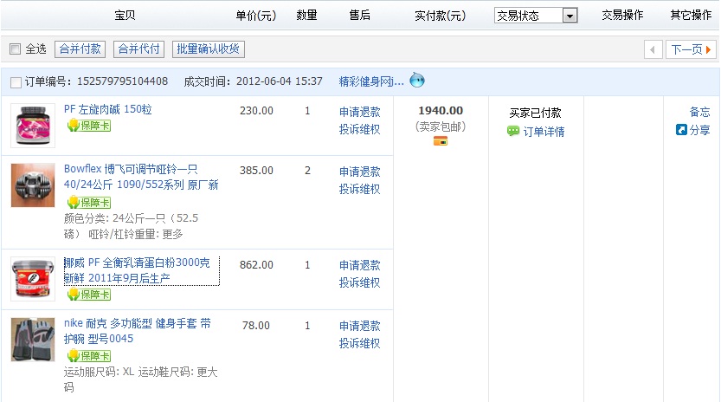Click the unit price 230.00
The image size is (721, 402).
[x=256, y=111]
